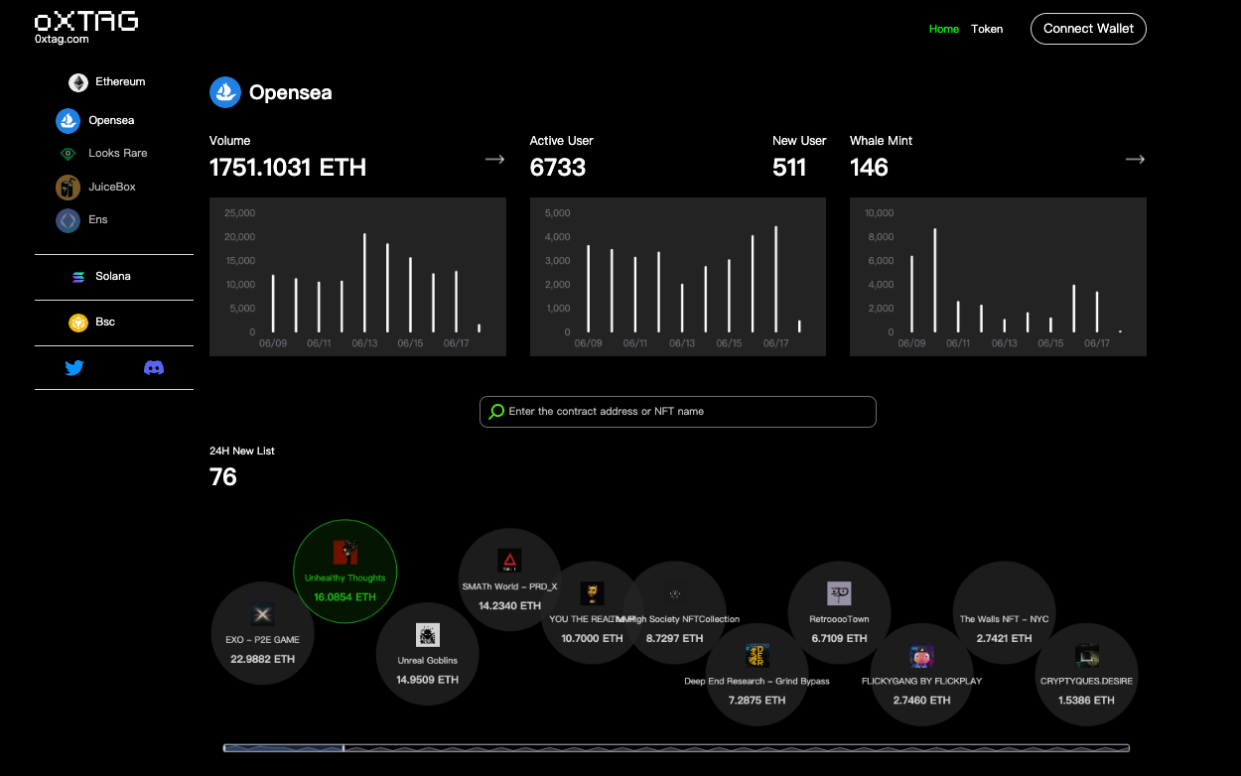Click the 8.7297 ETH value
The width and height of the screenshot is (1241, 776).
point(674,638)
